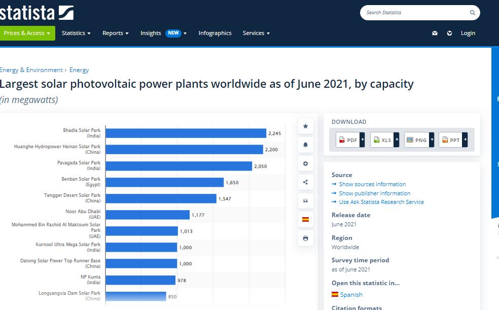Click the Bhadla Solar Park bar

click(x=186, y=133)
